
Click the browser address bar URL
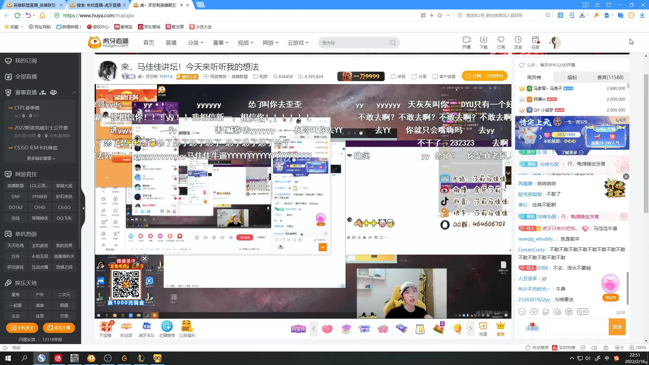click(98, 15)
